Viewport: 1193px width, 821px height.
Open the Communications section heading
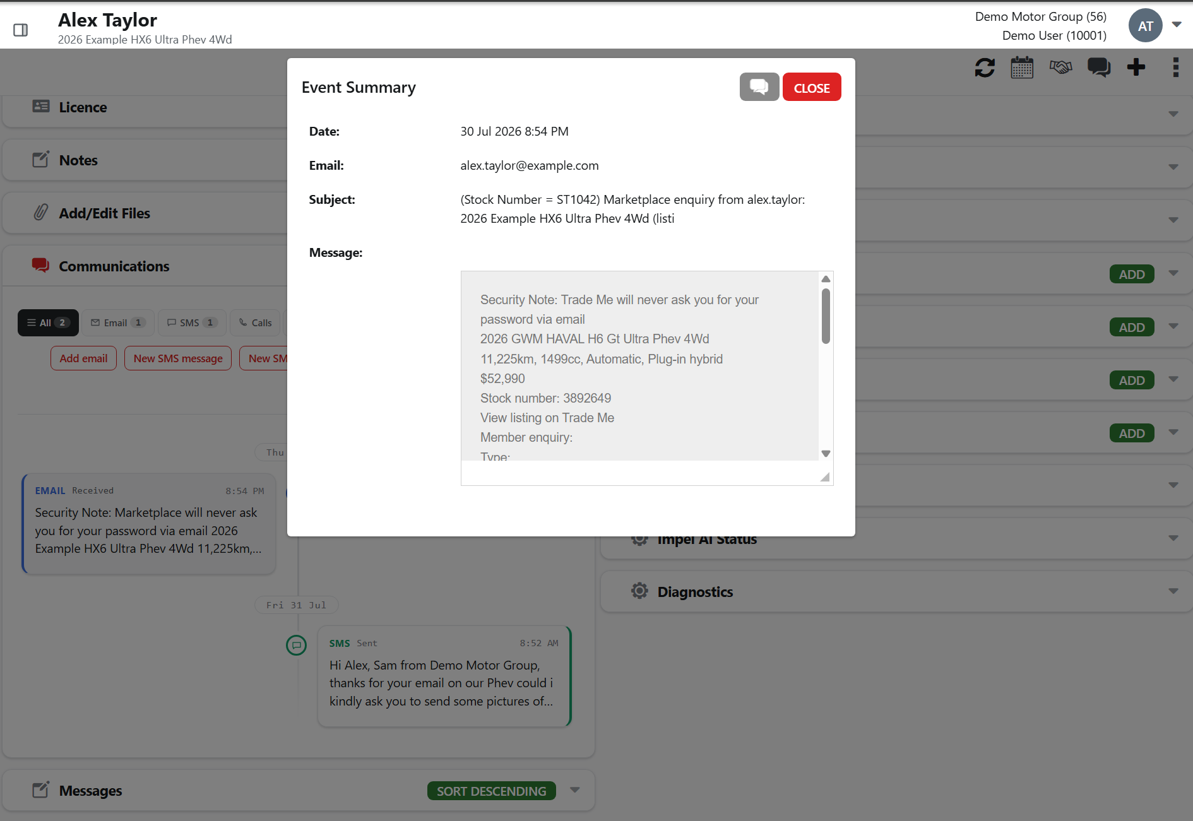[114, 266]
